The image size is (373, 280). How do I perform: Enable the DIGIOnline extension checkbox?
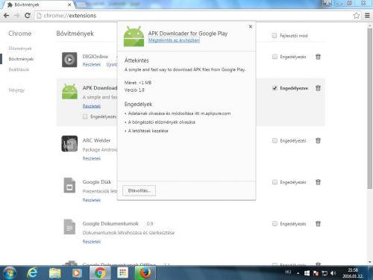point(275,57)
